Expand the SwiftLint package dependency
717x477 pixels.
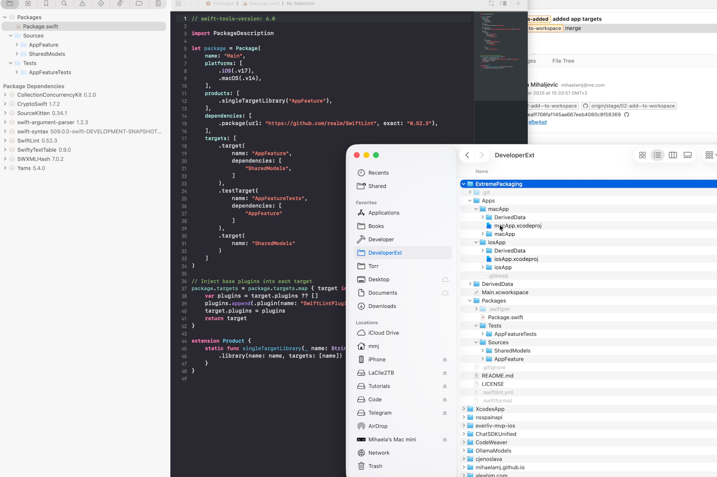pos(5,141)
